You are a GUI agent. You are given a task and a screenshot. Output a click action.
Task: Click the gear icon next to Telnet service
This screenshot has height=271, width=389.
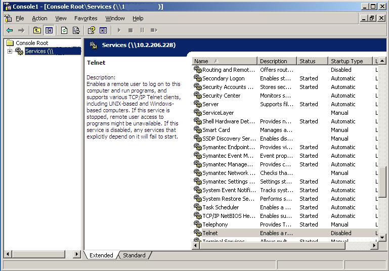click(x=197, y=233)
